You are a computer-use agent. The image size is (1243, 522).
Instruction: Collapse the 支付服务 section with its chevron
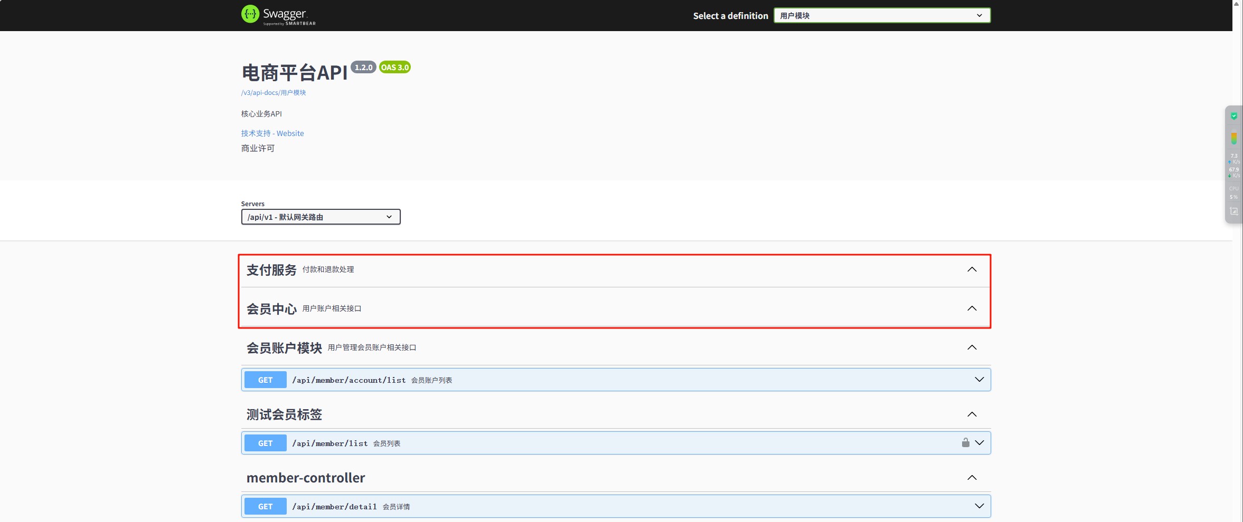[972, 269]
